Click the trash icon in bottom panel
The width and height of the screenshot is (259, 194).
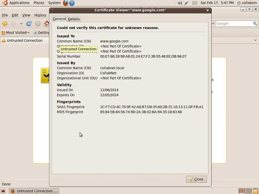coord(256,191)
